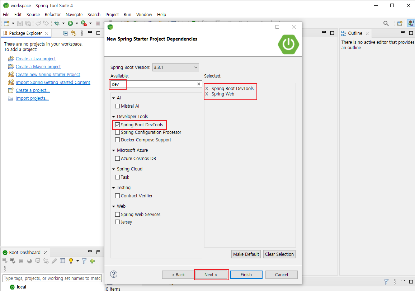Open the File menu

tap(6, 15)
